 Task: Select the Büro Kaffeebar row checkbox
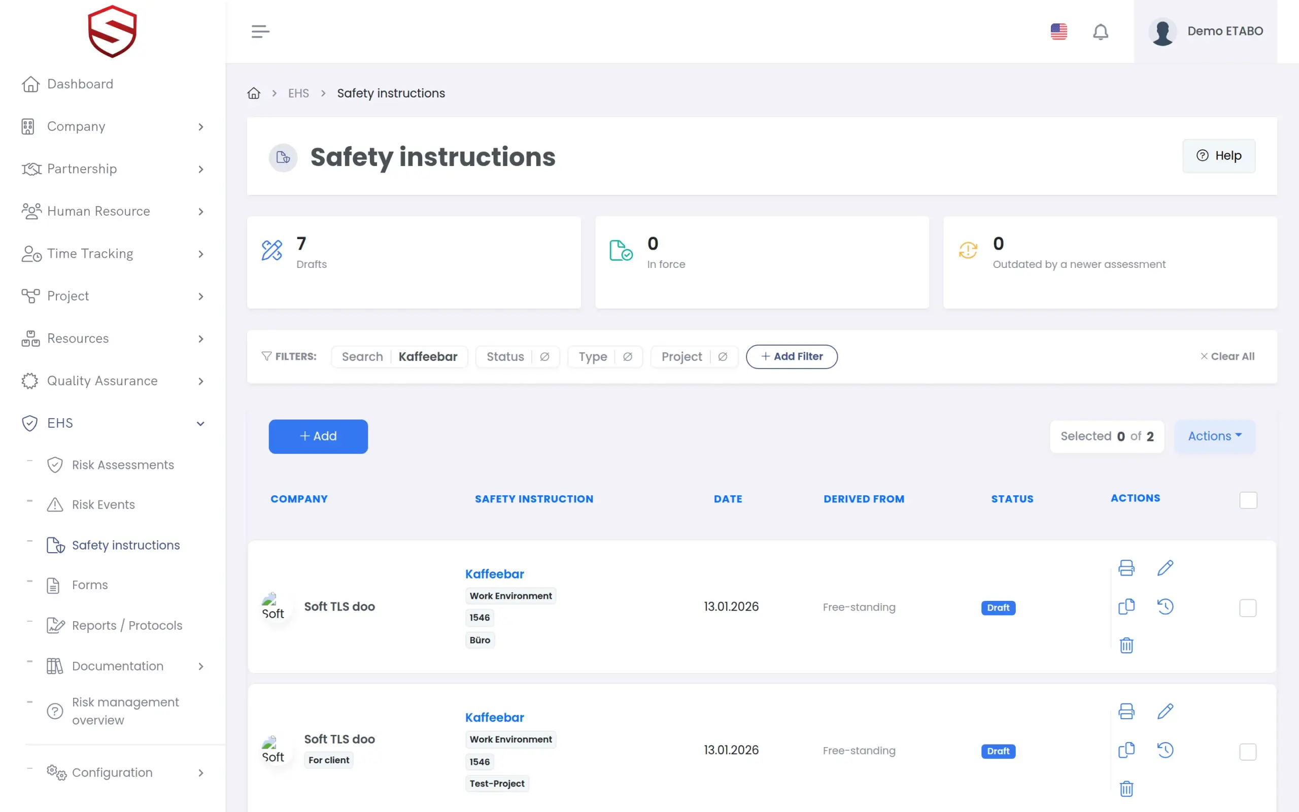pyautogui.click(x=1247, y=608)
